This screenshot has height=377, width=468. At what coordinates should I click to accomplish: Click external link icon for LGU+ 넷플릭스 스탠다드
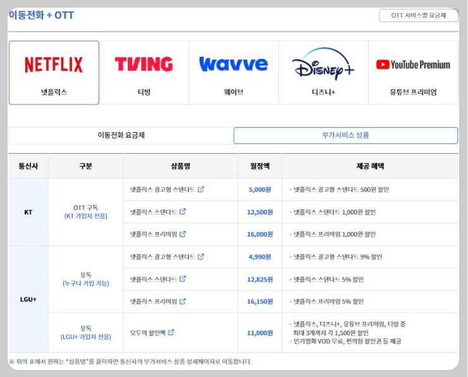(183, 279)
